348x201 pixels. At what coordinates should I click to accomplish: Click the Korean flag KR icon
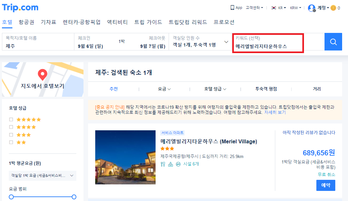(x=274, y=8)
